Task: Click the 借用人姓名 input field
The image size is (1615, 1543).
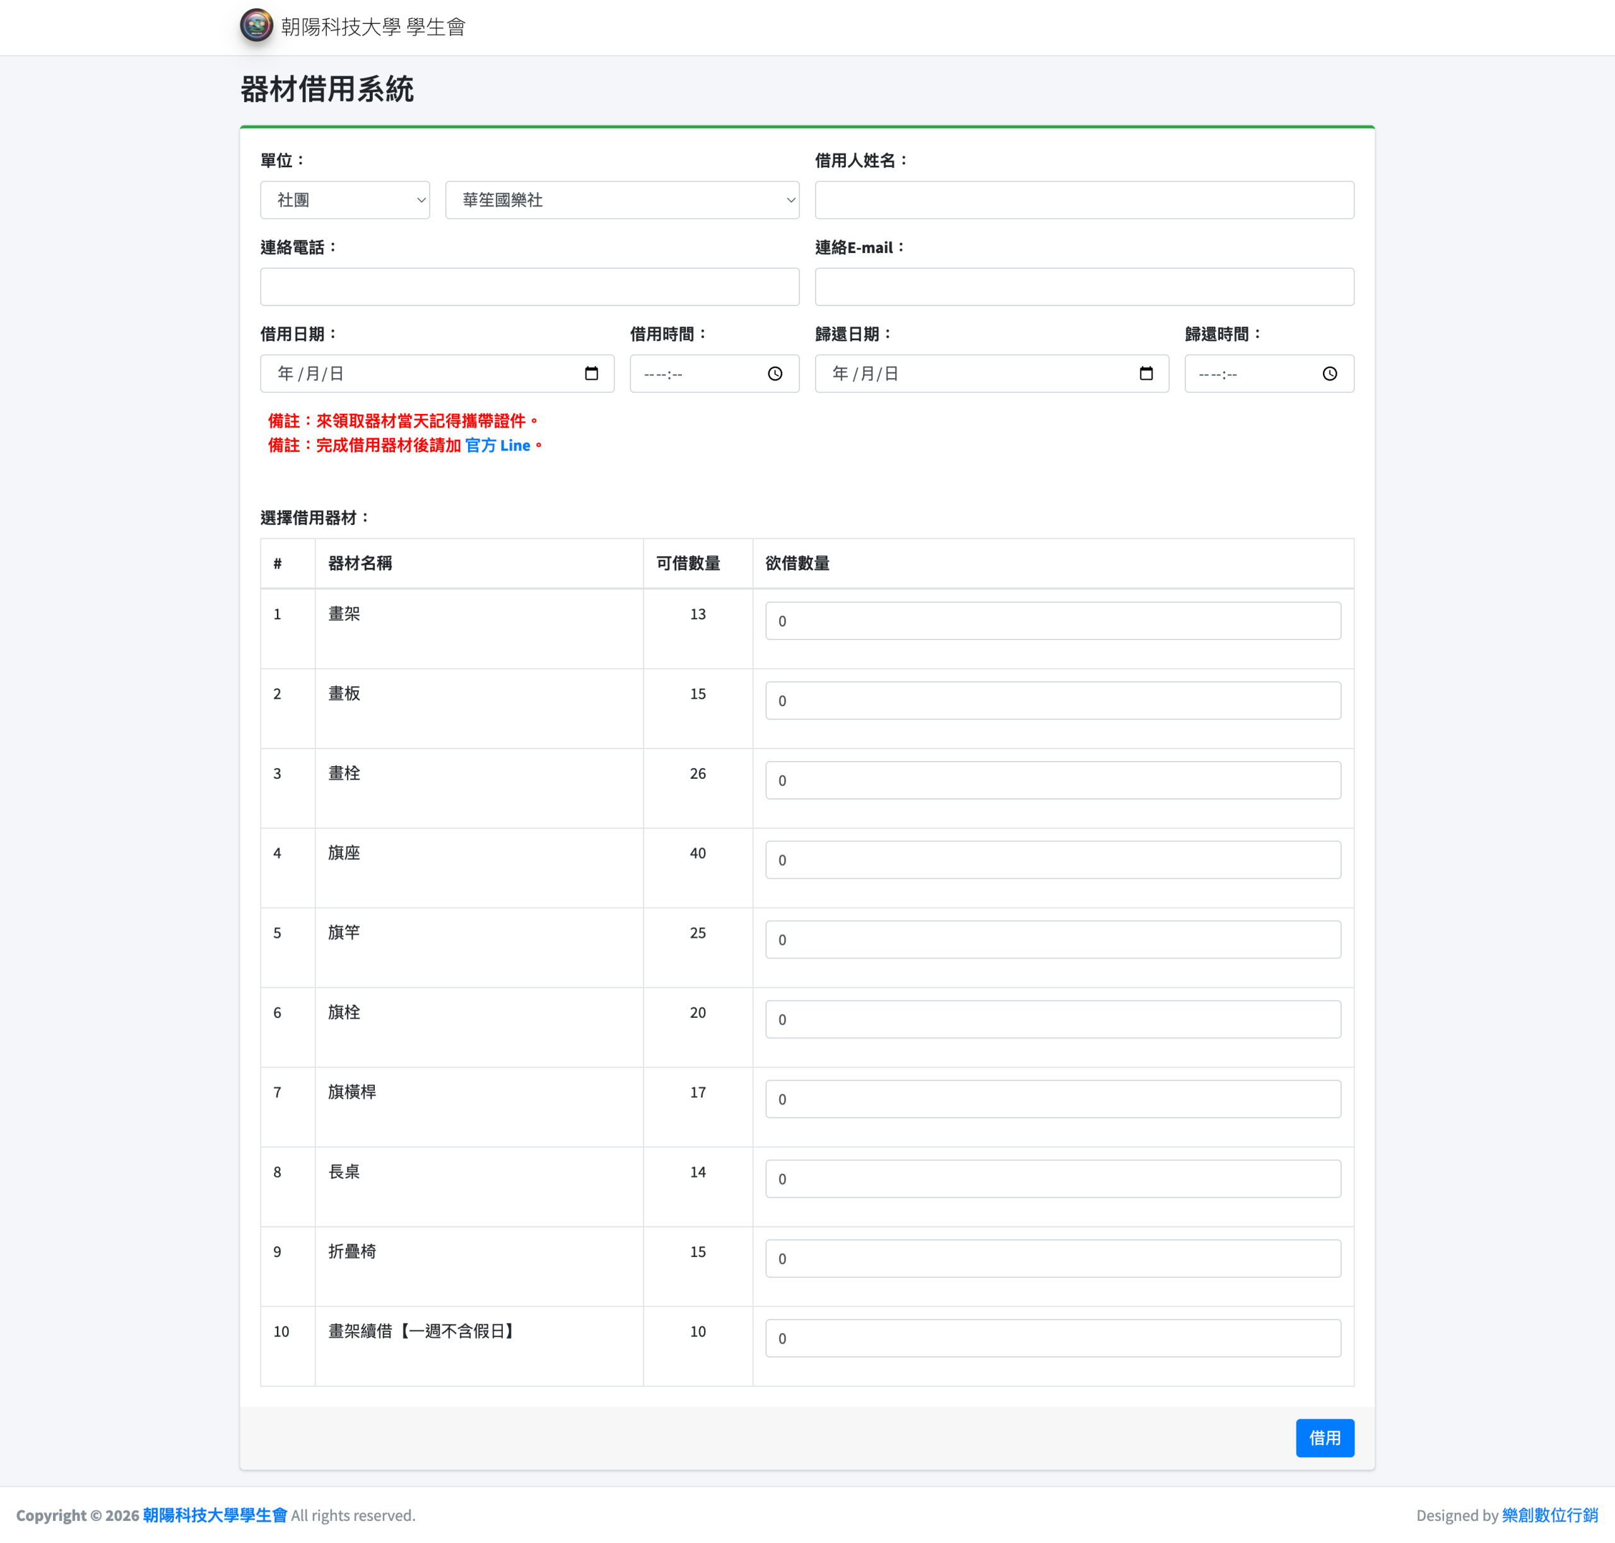Action: click(x=1084, y=200)
